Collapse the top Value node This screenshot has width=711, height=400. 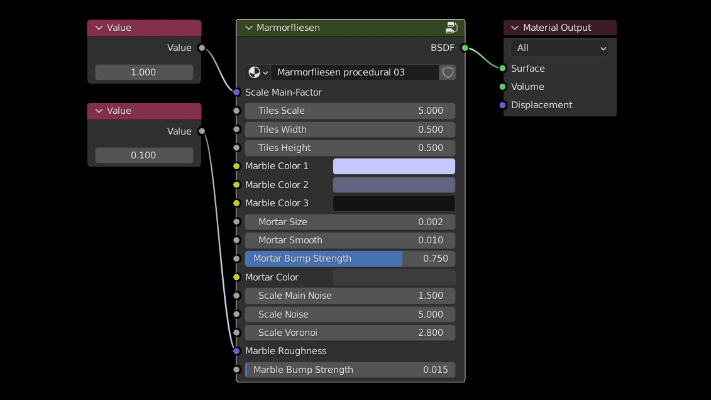[x=99, y=28]
